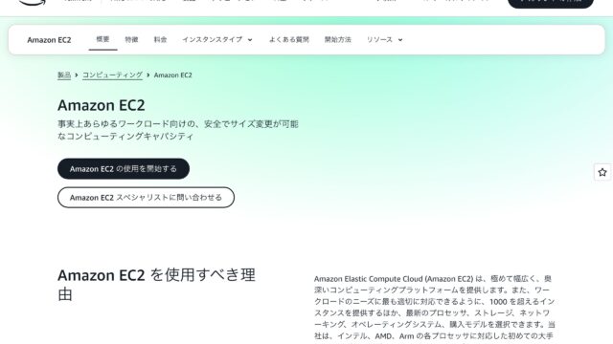Expand the インスタンスタイプ dropdown
The height and width of the screenshot is (344, 613).
pyautogui.click(x=217, y=39)
